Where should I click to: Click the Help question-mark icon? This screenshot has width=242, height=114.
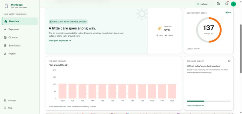(x=5, y=108)
